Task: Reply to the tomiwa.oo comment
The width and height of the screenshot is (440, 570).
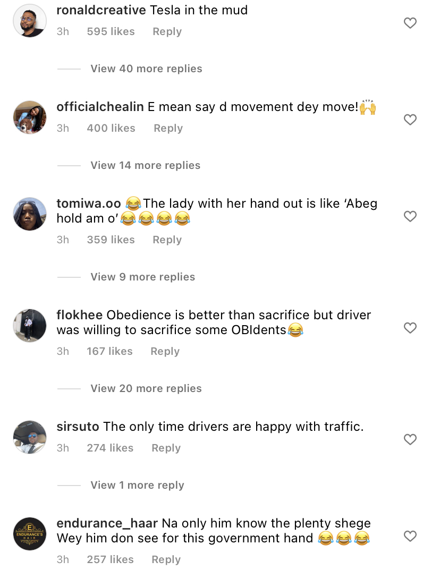Action: click(x=167, y=240)
